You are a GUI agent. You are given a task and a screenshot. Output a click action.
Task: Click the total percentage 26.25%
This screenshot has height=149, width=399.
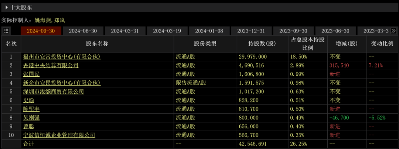(x=298, y=144)
